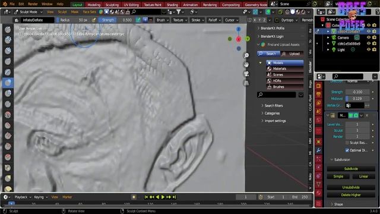Viewport: 380px width, 214px height.
Task: Hide Light object via eye icon
Action: pos(369,49)
